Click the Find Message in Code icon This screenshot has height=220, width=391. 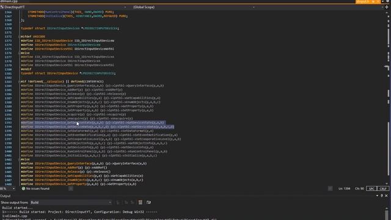point(118,202)
